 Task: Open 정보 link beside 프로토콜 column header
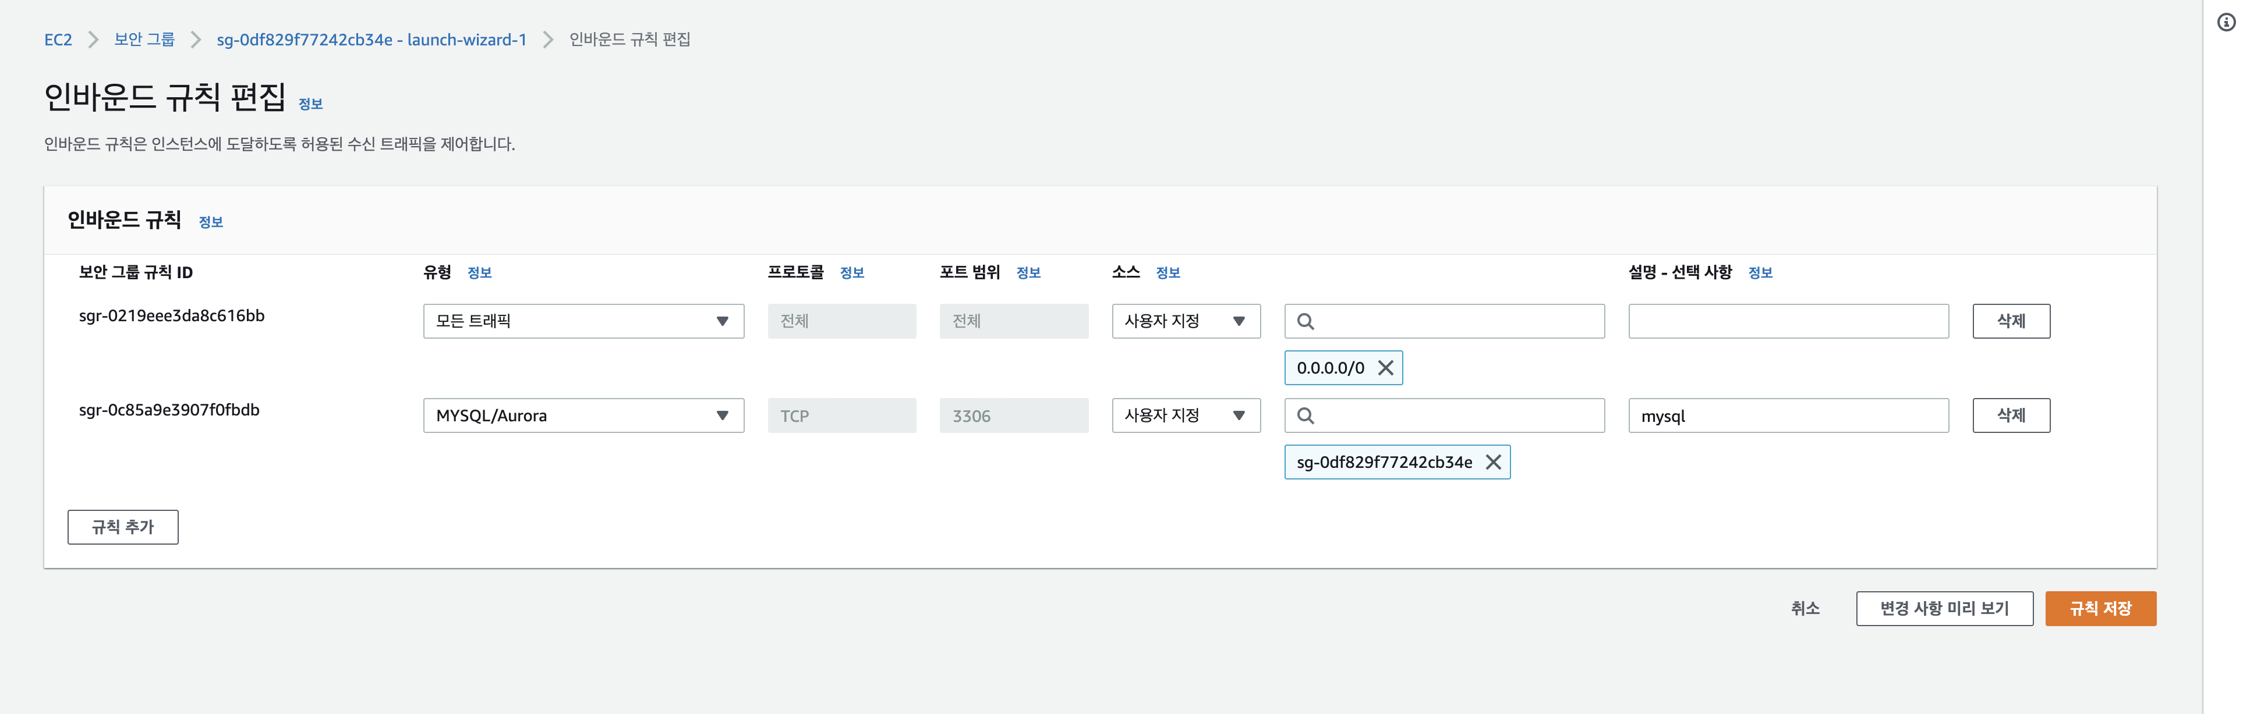point(851,272)
